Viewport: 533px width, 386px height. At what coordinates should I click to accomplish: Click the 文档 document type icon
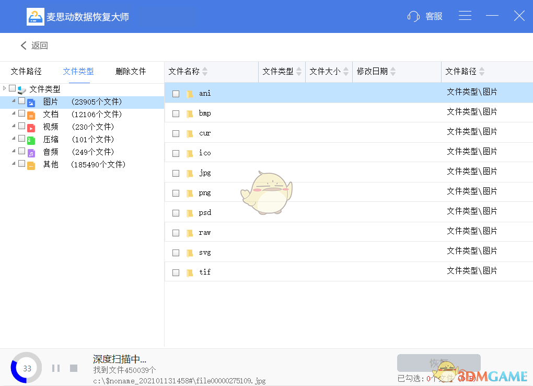pyautogui.click(x=31, y=114)
